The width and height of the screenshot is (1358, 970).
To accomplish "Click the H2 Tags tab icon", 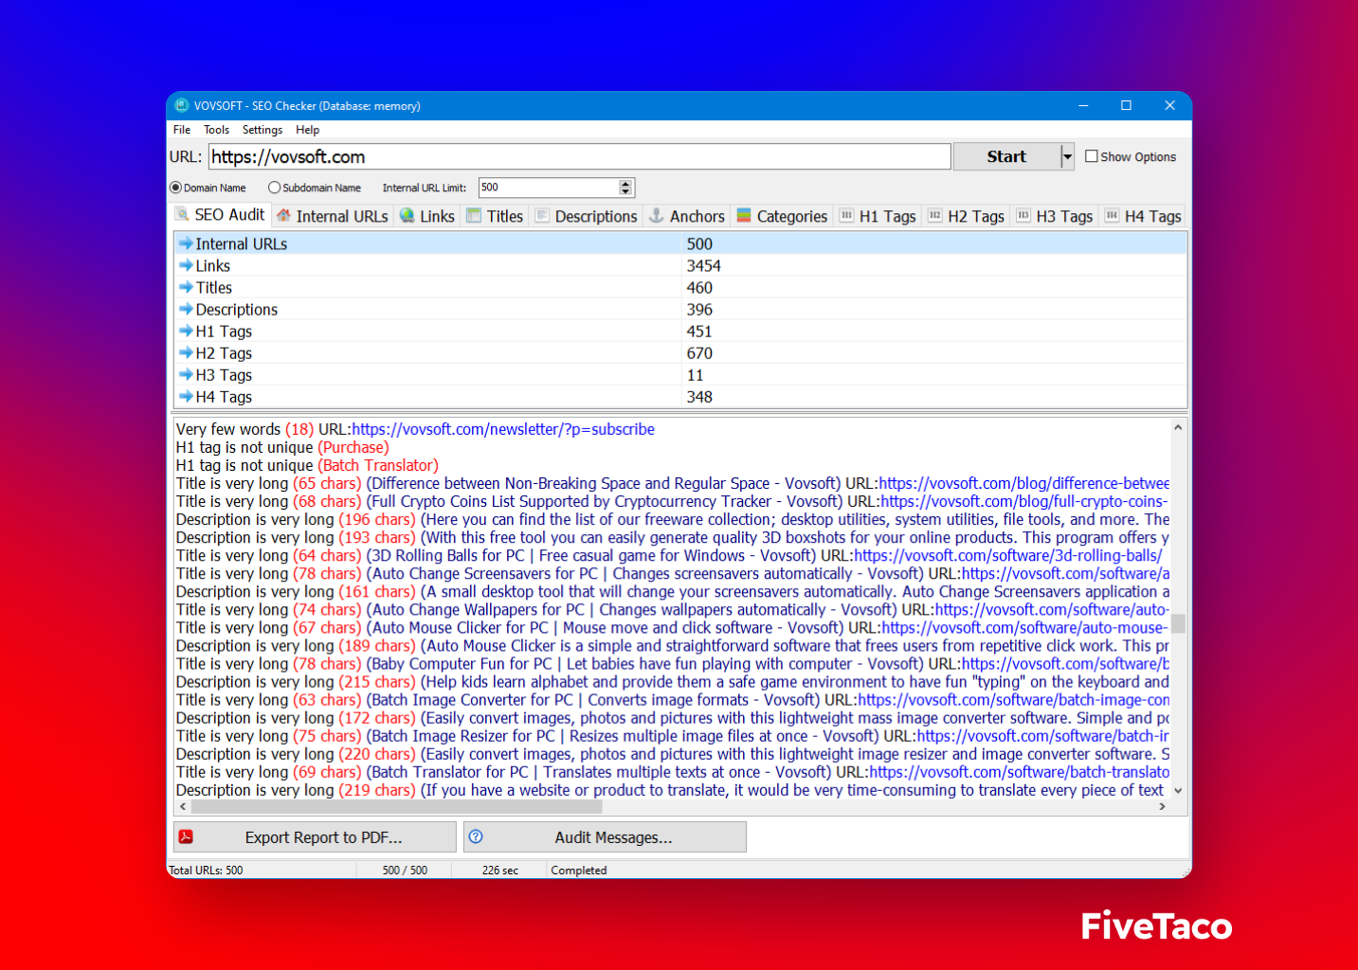I will [934, 216].
